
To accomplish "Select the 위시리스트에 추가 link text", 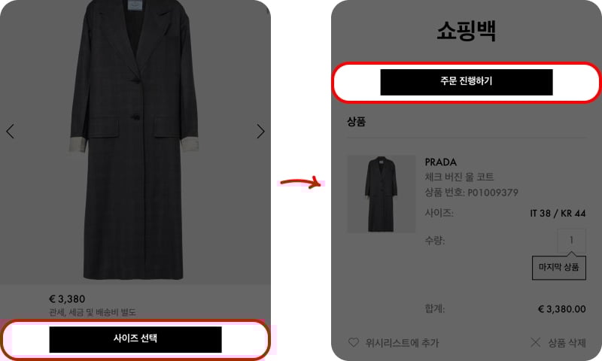I will click(x=402, y=343).
